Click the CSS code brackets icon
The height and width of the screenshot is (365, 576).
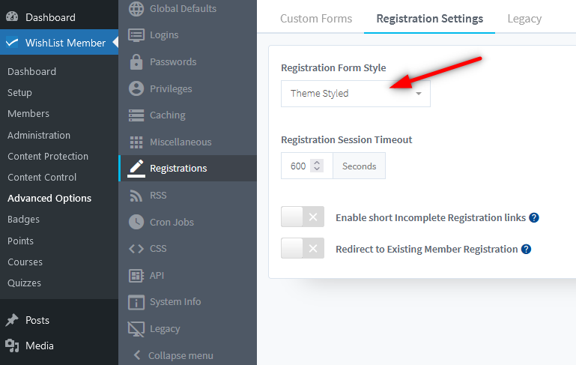[136, 249]
